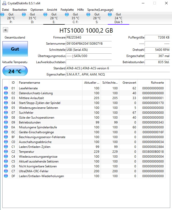Click status orb of Aktuell ausstehende Sektoren row

pyautogui.click(x=6, y=161)
